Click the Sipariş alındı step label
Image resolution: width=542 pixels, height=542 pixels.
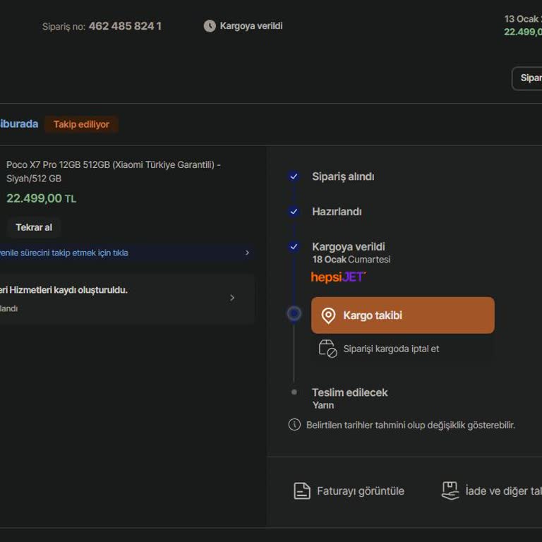click(343, 176)
